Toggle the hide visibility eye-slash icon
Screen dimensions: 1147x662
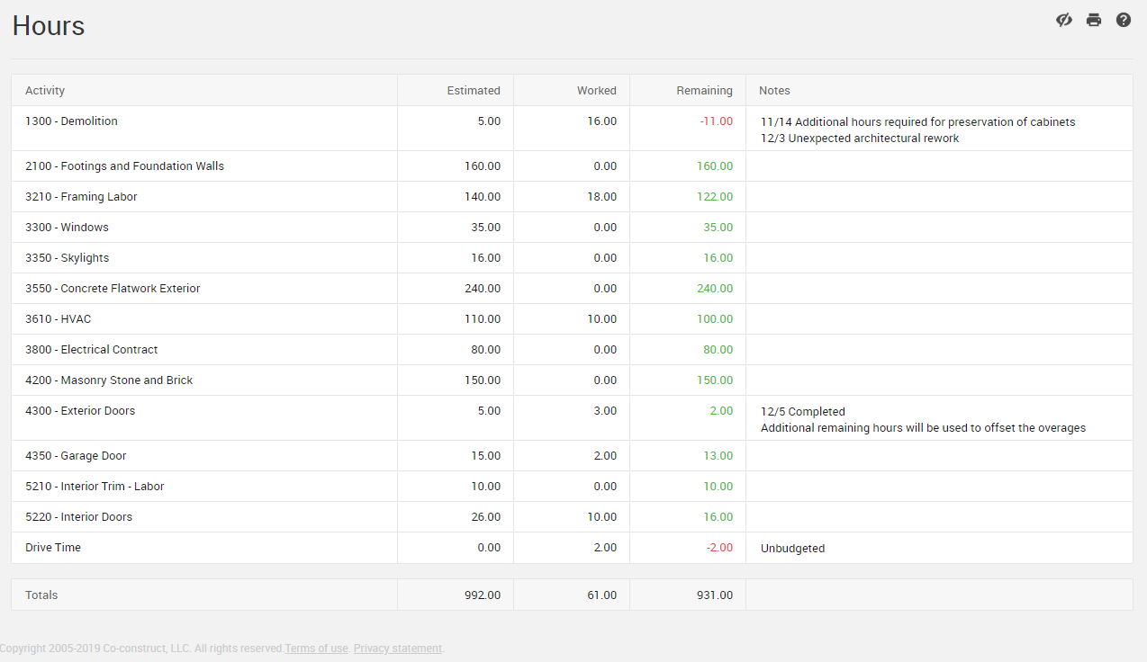pyautogui.click(x=1064, y=20)
